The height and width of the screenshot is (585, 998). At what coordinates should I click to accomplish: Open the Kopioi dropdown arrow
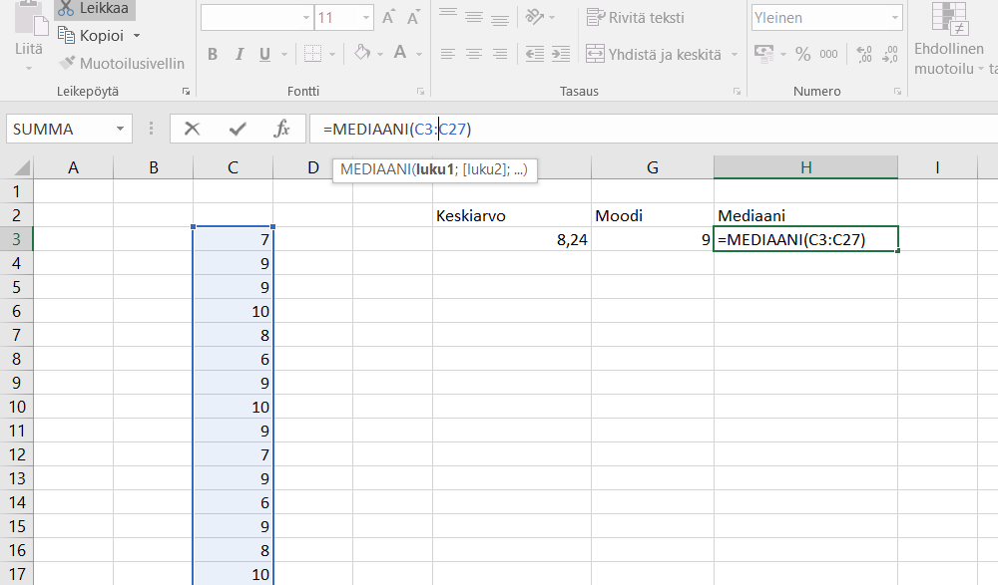(137, 36)
